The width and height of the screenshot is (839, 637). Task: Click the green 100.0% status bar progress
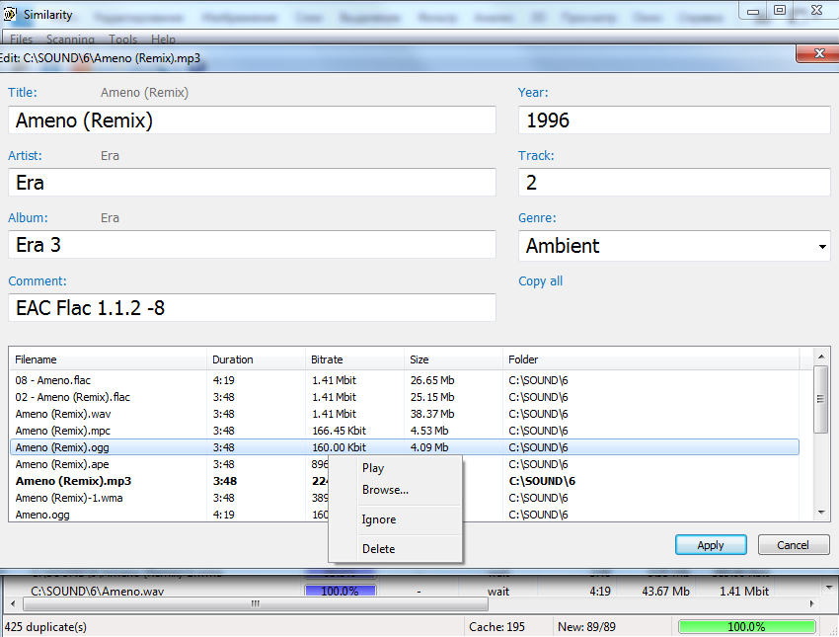(x=746, y=627)
